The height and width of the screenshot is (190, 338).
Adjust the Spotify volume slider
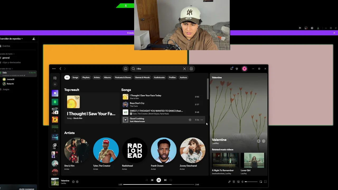coord(251,182)
